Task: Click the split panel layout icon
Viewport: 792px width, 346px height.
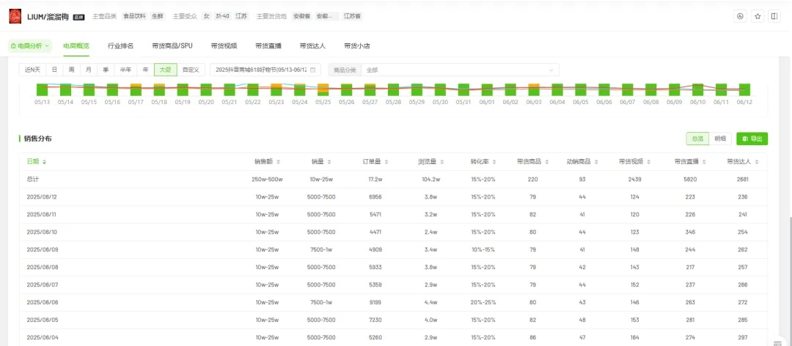Action: coord(774,16)
